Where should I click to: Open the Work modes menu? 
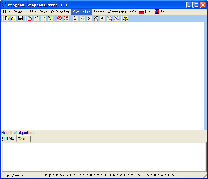[x=60, y=12]
